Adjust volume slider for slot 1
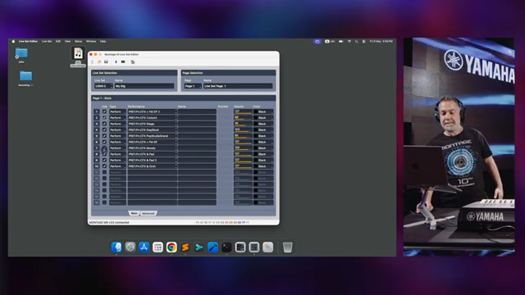525x295 pixels. tap(243, 111)
